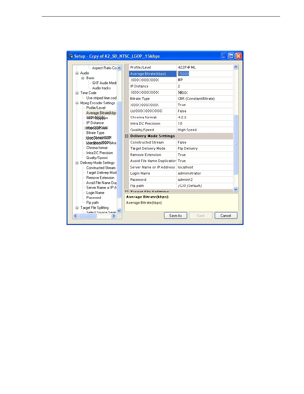Minimize the Setup window
This screenshot has width=304, height=394.
[224, 56]
